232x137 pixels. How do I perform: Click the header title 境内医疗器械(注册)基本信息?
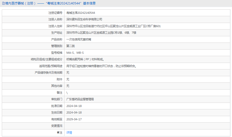click(x=50, y=3)
